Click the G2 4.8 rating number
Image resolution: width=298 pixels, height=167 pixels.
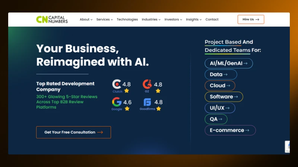pyautogui.click(x=158, y=85)
